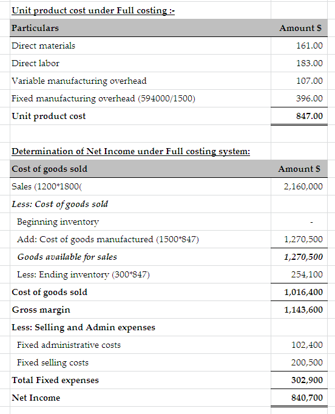Click Less: Selling and Admin expenses label
This screenshot has height=414, width=335.
point(83,327)
